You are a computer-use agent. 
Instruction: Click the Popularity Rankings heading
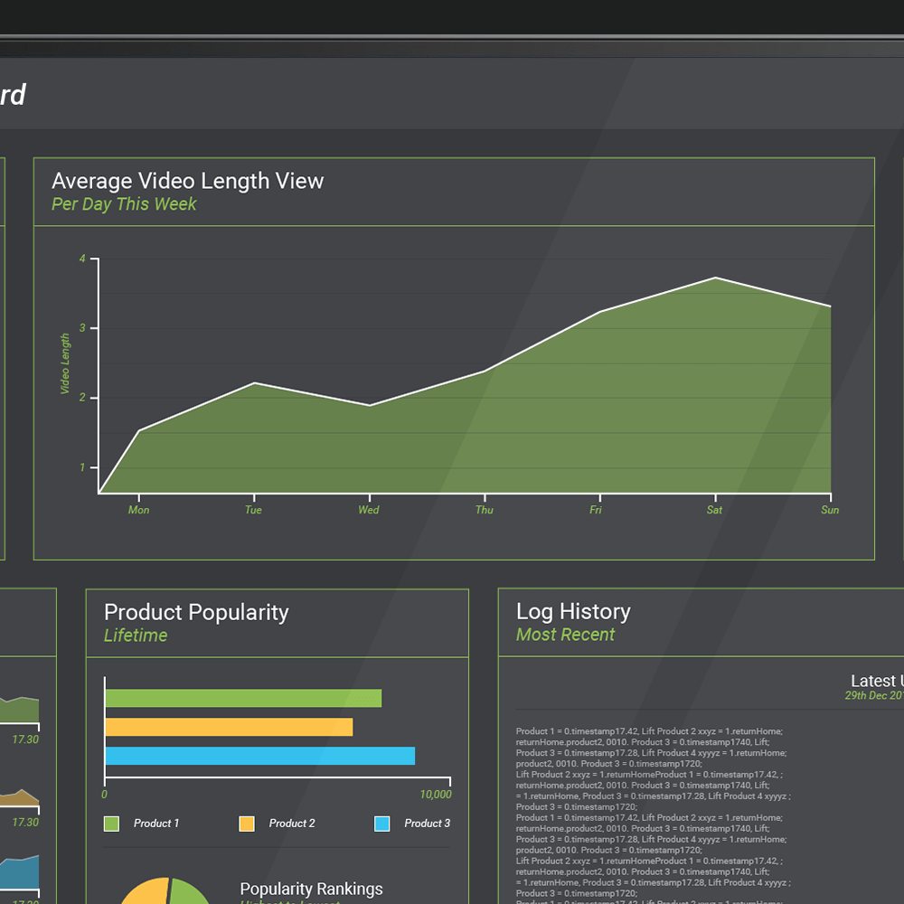(x=311, y=889)
